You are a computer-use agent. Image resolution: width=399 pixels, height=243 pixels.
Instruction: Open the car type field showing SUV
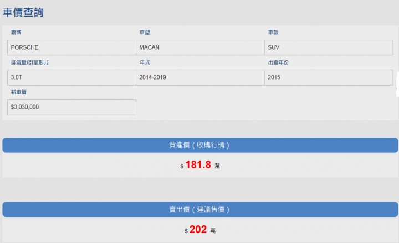[329, 47]
